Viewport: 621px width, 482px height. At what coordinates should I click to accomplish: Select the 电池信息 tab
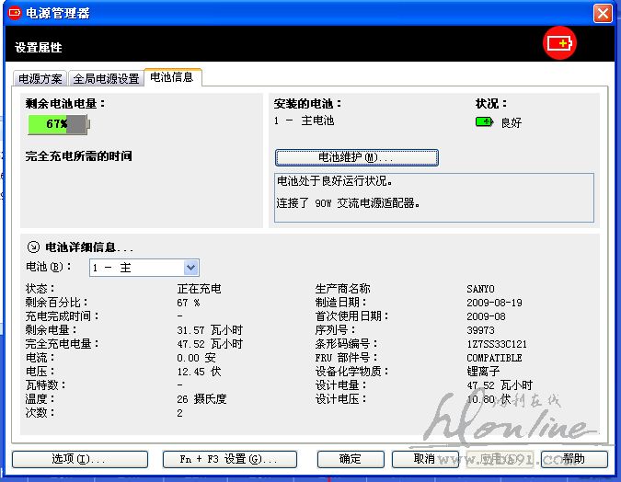click(x=172, y=77)
